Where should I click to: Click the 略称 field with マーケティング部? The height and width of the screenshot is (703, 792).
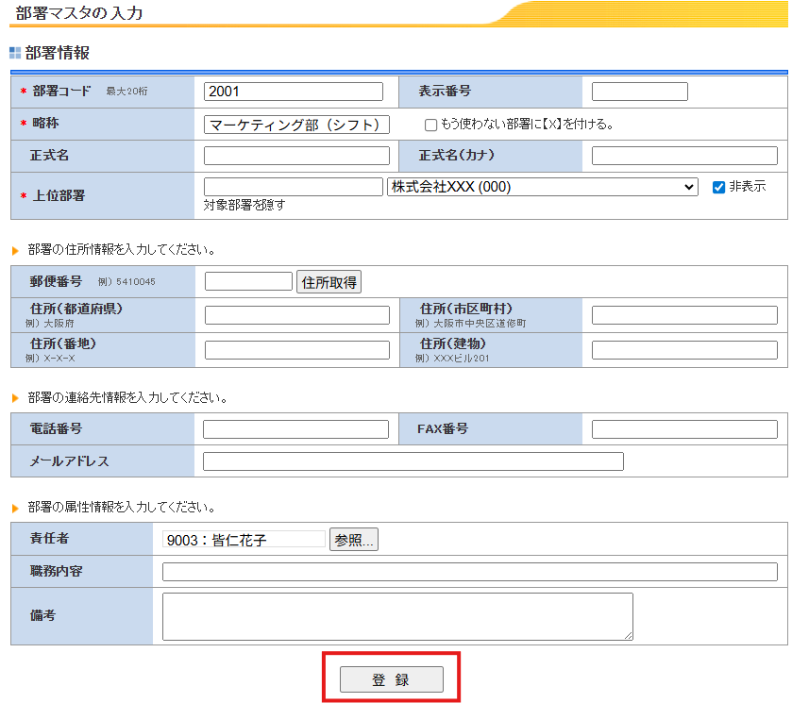pos(296,125)
